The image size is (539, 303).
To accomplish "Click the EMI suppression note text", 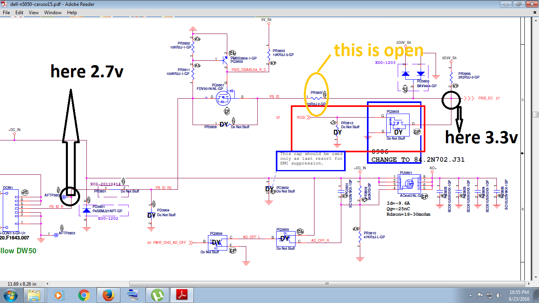I will (311, 159).
